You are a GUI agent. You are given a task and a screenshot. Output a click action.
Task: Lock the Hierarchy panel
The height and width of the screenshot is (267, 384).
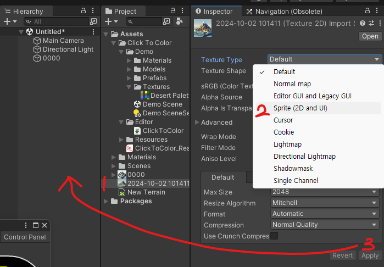tap(84, 10)
